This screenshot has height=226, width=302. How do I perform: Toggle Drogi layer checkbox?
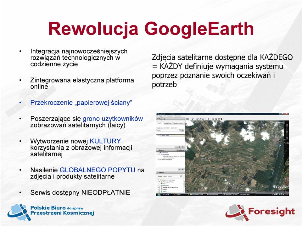(x=159, y=184)
